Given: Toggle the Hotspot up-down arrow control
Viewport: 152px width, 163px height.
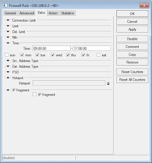Looking at the screenshot, I should (108, 83).
